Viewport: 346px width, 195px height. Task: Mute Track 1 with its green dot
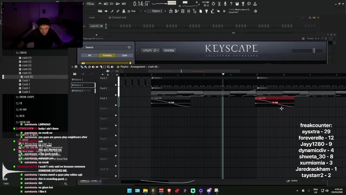116,85
